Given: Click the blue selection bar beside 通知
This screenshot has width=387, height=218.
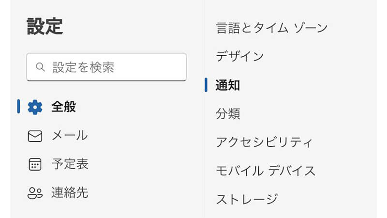Looking at the screenshot, I should click(207, 85).
